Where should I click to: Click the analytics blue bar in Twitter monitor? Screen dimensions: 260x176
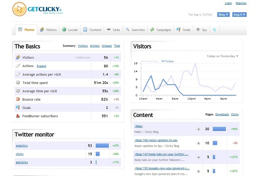tap(102, 146)
